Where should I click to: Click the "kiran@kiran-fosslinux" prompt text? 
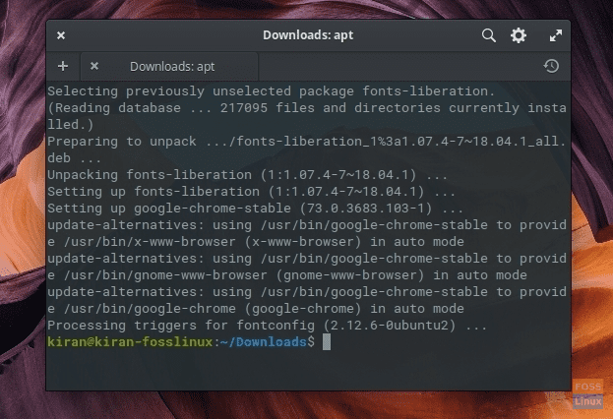[x=130, y=342]
